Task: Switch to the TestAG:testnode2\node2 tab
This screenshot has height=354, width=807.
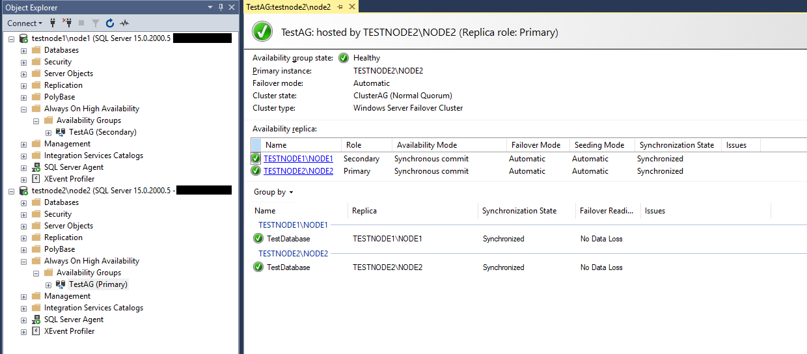Action: point(288,7)
